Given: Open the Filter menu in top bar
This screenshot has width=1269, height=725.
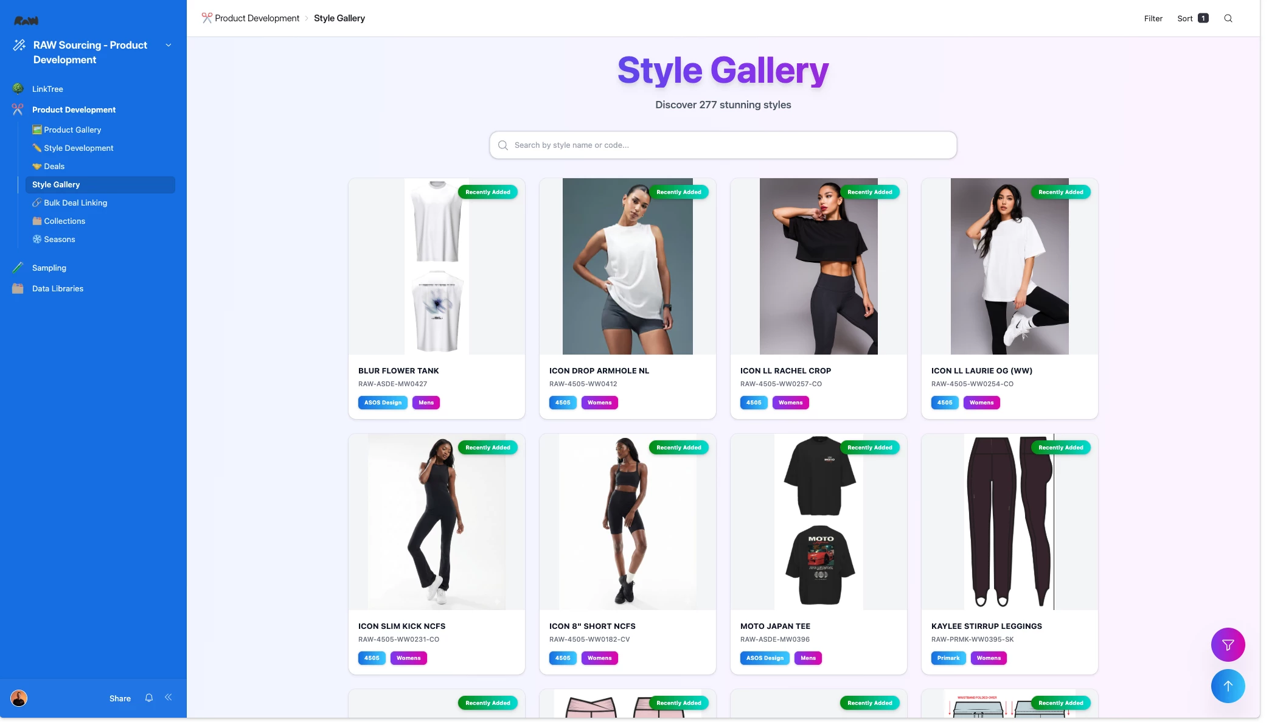Looking at the screenshot, I should tap(1153, 18).
